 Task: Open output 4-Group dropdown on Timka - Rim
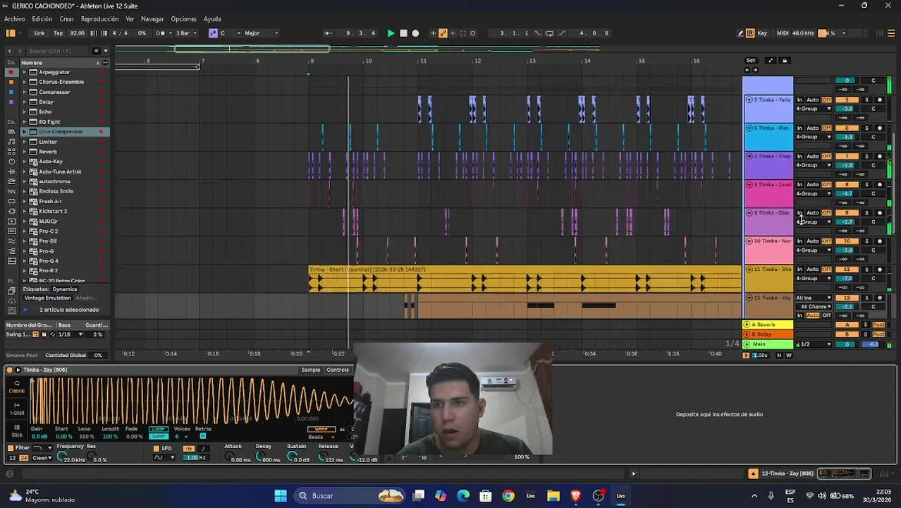pyautogui.click(x=814, y=137)
